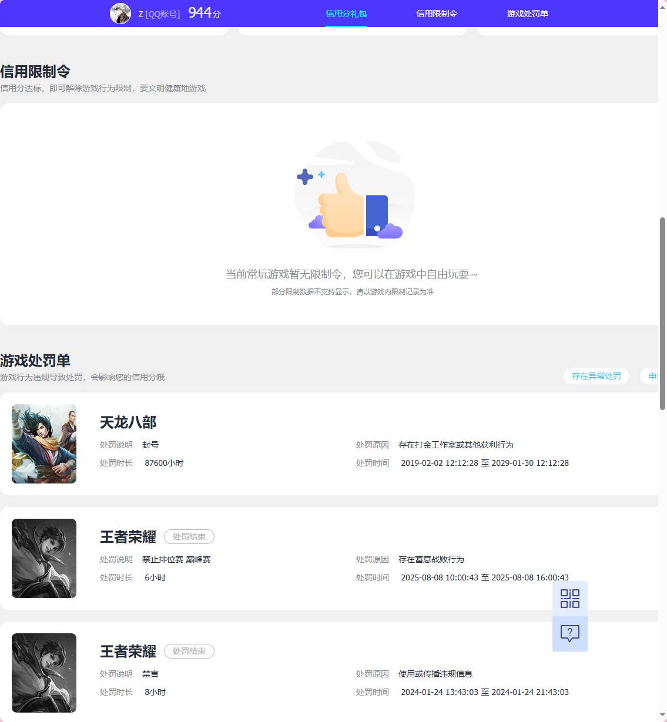This screenshot has width=667, height=722.
Task: Click the scrollbar up arrow
Action: click(663, 6)
